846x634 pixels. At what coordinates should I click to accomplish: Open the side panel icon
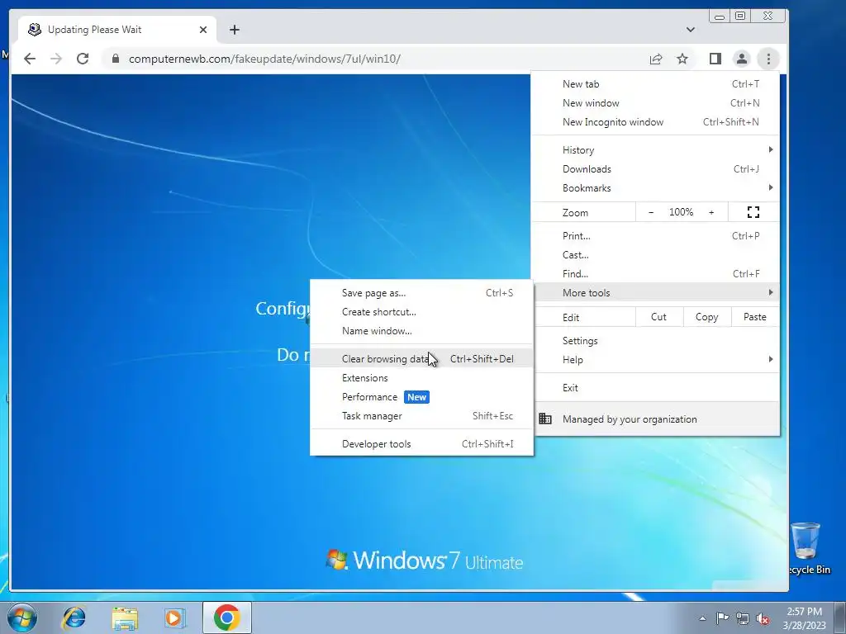pyautogui.click(x=715, y=59)
